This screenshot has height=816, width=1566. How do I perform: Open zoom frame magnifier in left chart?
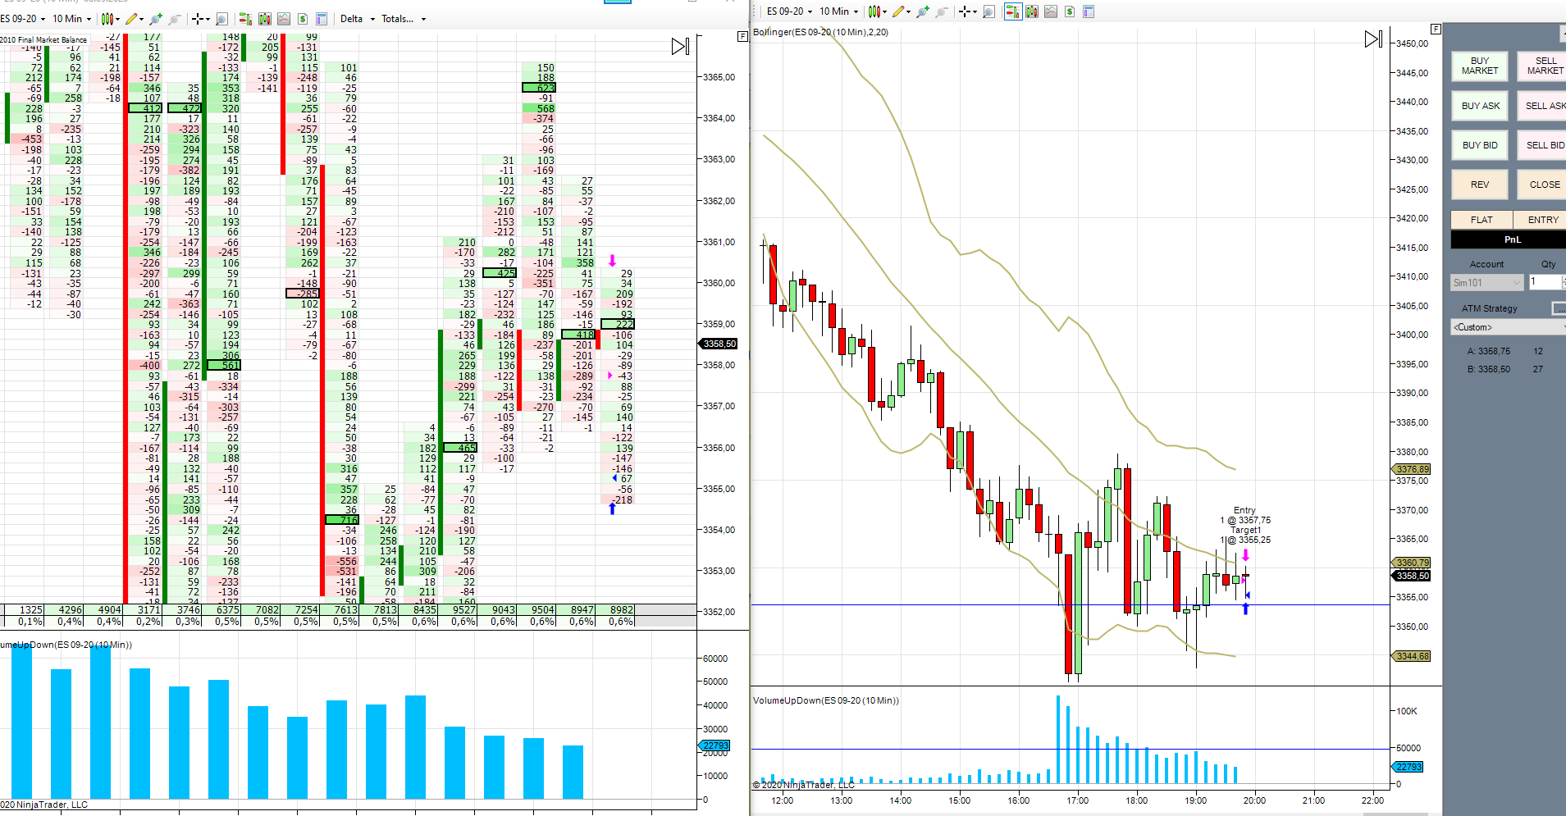222,19
